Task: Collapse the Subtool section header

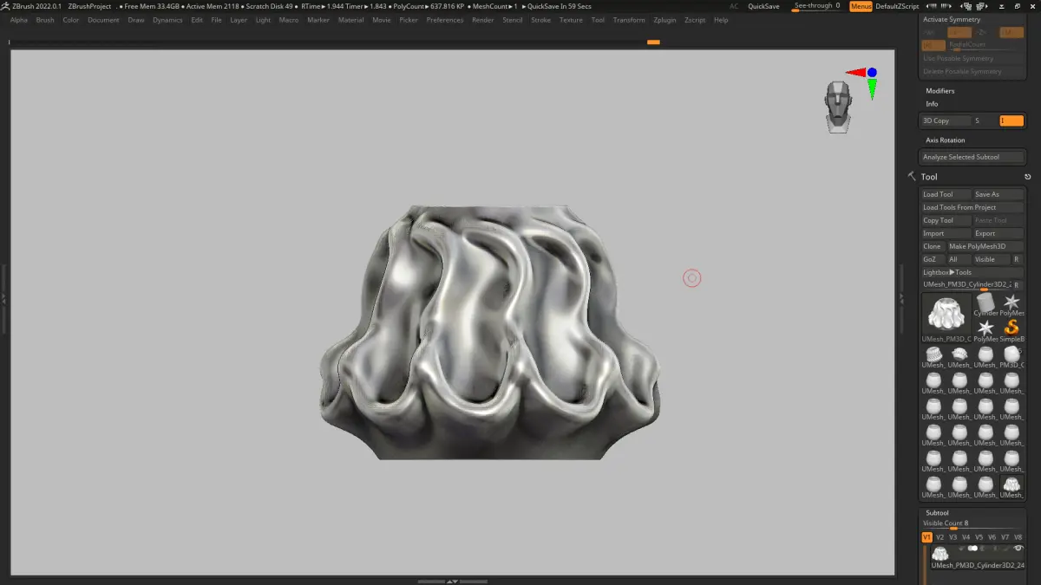Action: coord(937,513)
